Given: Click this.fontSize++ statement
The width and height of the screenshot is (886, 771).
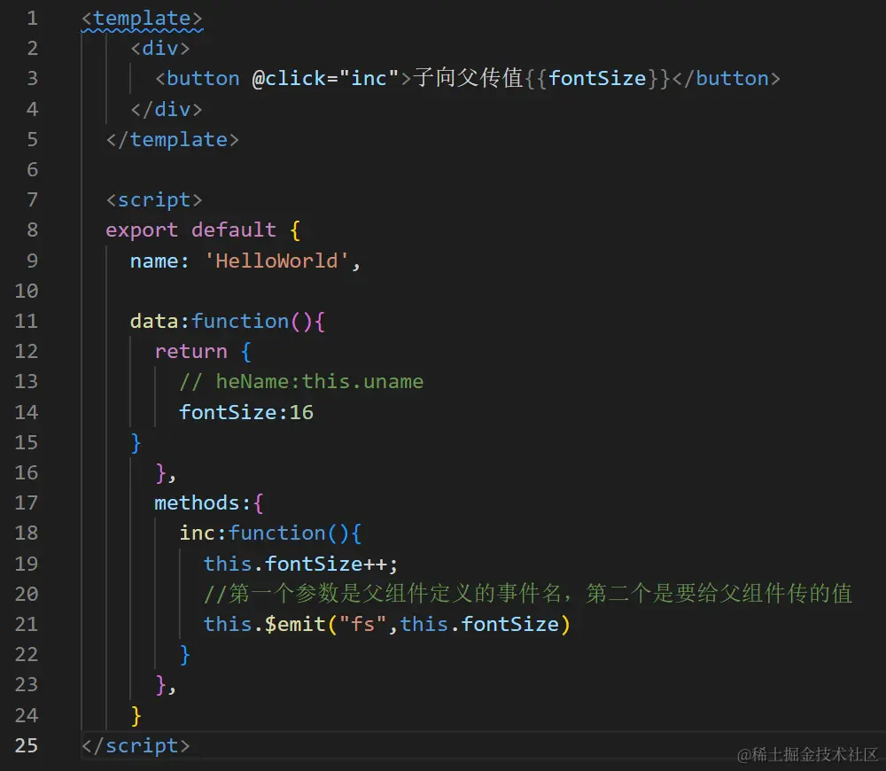Looking at the screenshot, I should coord(300,564).
